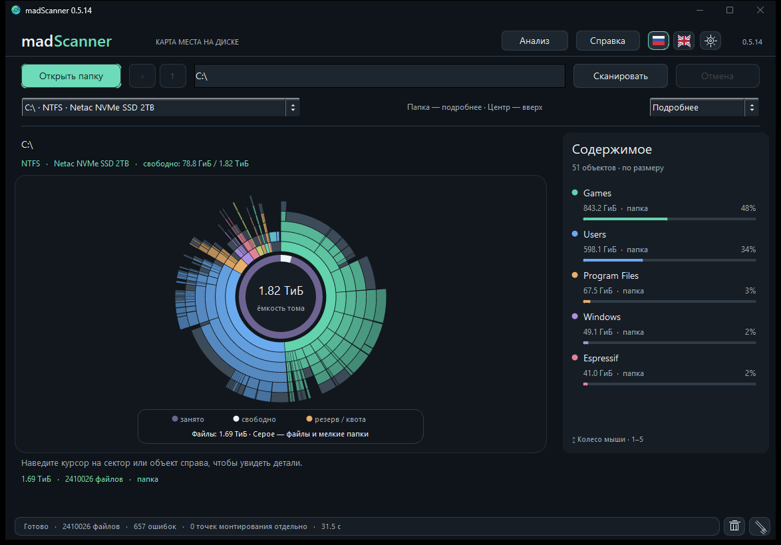Image resolution: width=781 pixels, height=545 pixels.
Task: Maximize the madScanner window
Action: click(730, 10)
